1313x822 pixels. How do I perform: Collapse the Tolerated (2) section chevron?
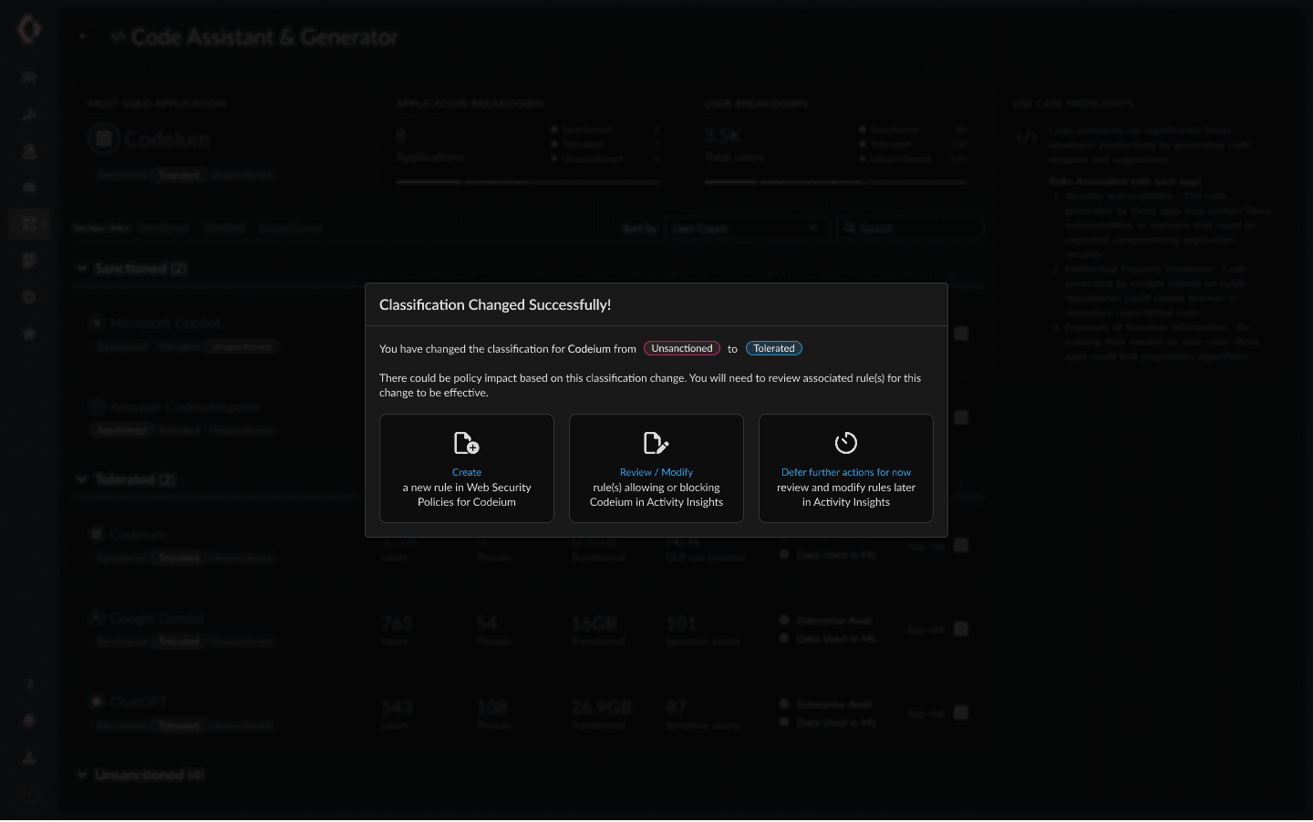82,479
